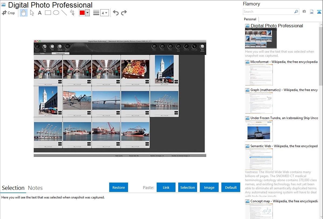Select the 'Digital Photo Professional' sidebar title

(277, 26)
